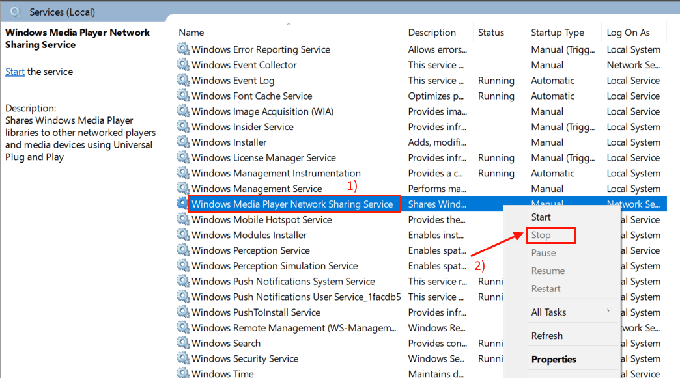The width and height of the screenshot is (680, 378).
Task: Click gear icon beside Windows Remote Management
Action: coord(184,327)
